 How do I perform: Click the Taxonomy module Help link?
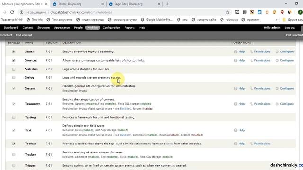(x=241, y=104)
